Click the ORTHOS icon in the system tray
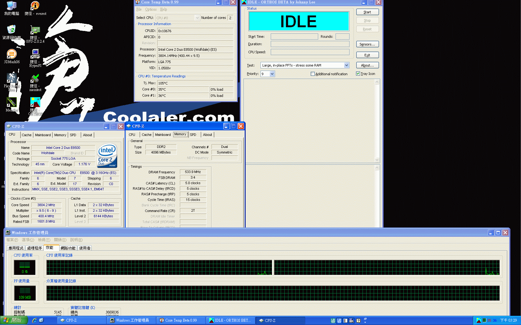Viewport: 521px width, 325px height. tap(479, 320)
